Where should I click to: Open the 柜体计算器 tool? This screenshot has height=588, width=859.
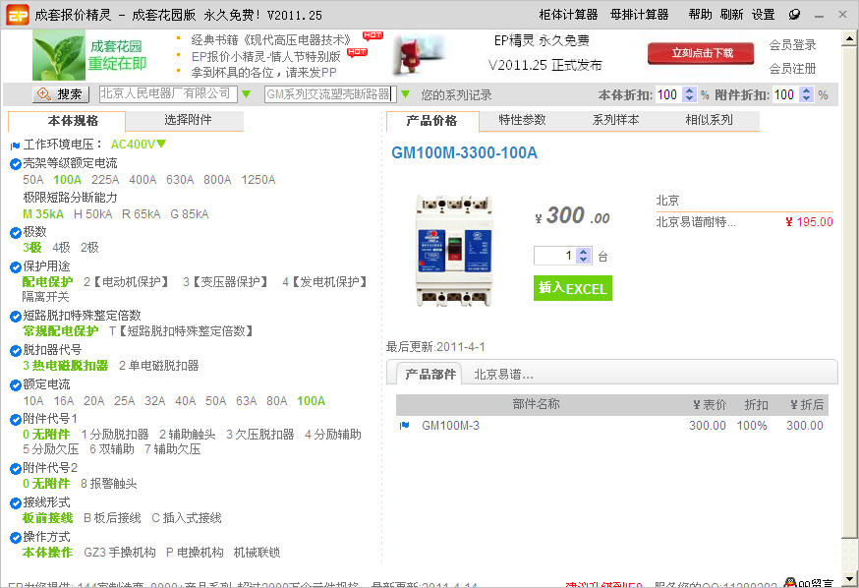pyautogui.click(x=568, y=15)
